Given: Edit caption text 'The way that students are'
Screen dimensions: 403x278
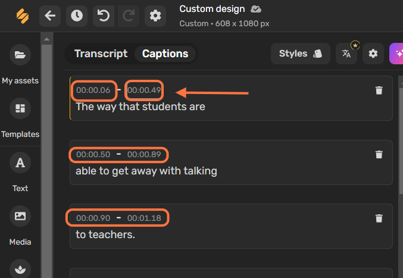Looking at the screenshot, I should 140,107.
